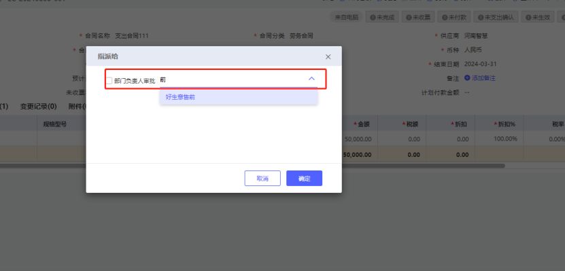The image size is (565, 271).
Task: Collapse the assignee dropdown via chevron arrow
Action: click(x=311, y=79)
